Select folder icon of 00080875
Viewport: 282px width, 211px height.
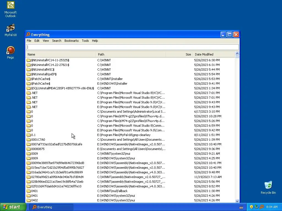pos(29,149)
